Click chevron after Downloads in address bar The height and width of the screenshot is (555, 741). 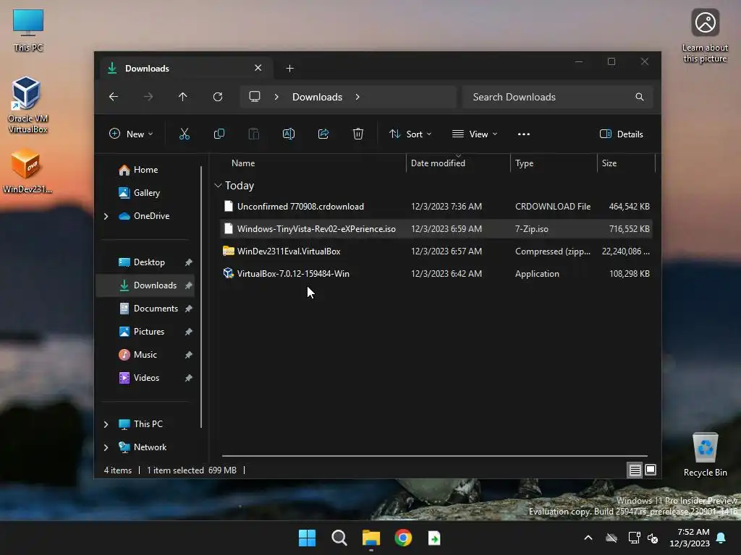pyautogui.click(x=357, y=97)
